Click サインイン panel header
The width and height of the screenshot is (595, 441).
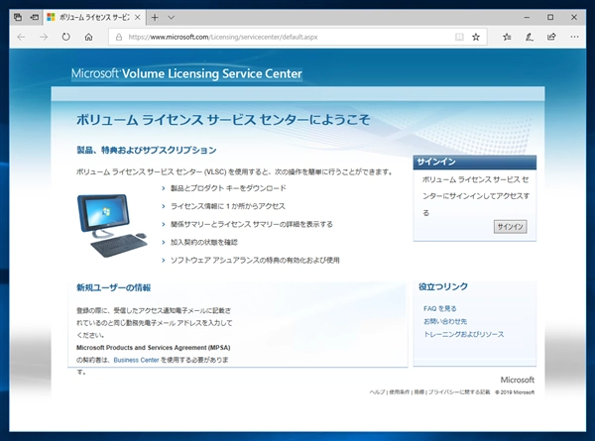(474, 162)
